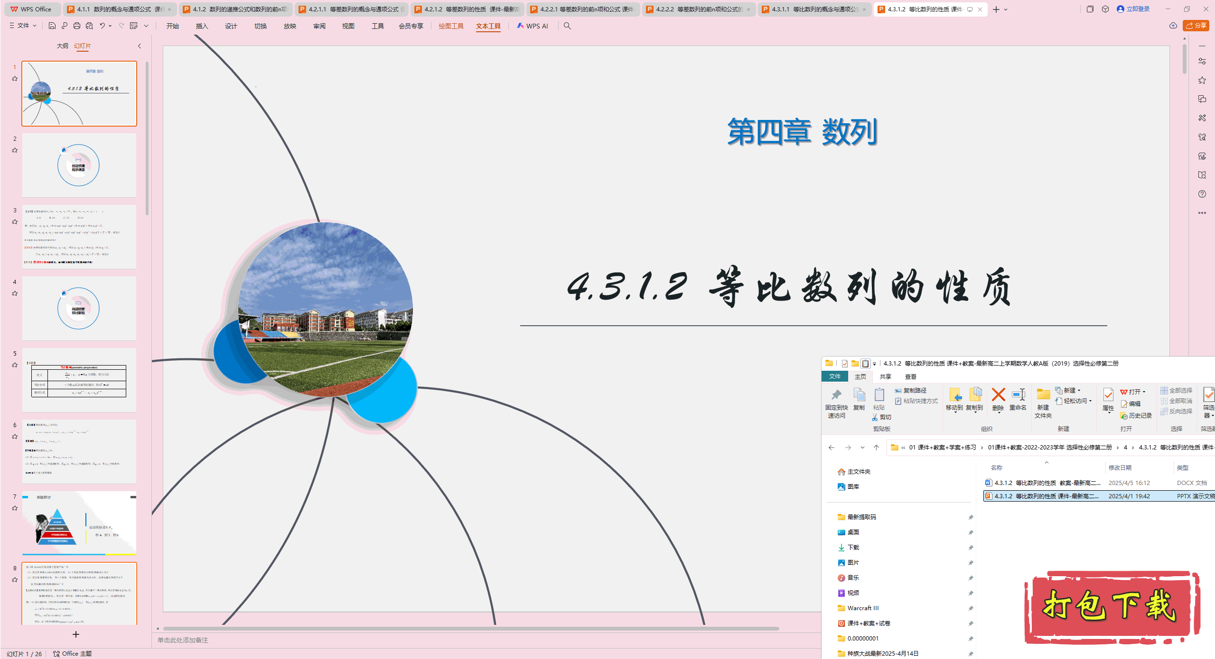Open the star animation icon in right sidebar
This screenshot has width=1215, height=659.
(1202, 80)
